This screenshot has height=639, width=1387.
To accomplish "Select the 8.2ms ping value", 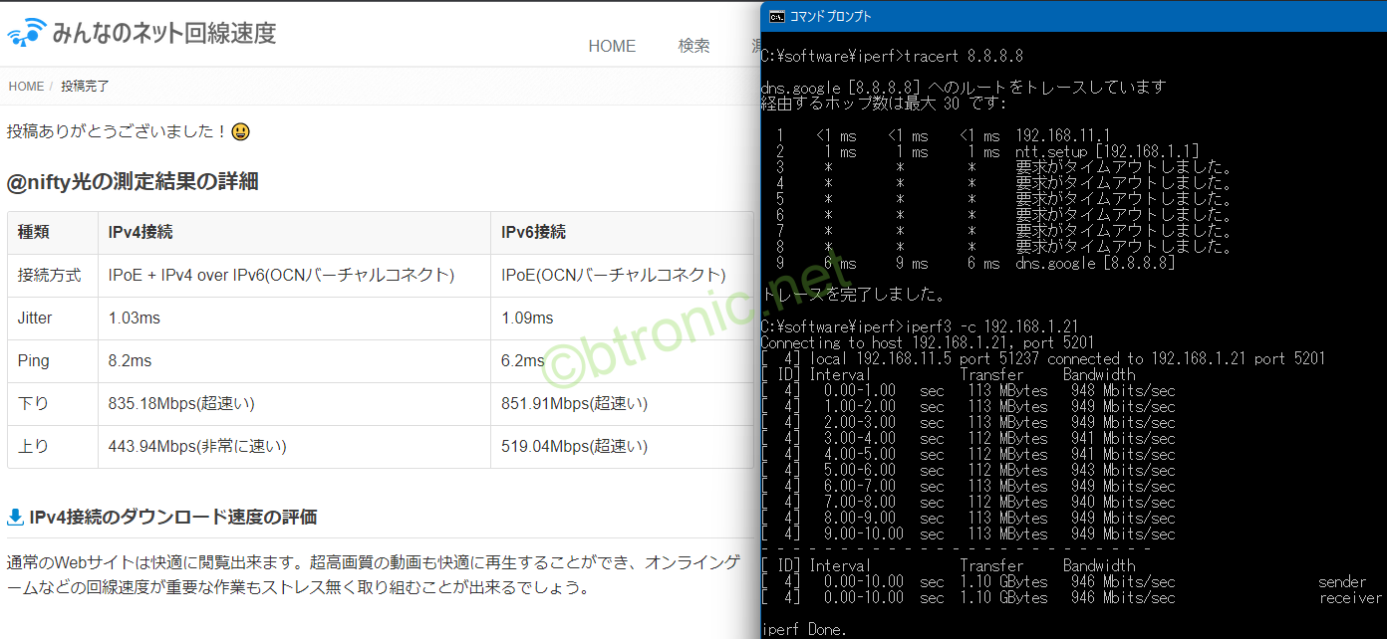I will pos(131,360).
